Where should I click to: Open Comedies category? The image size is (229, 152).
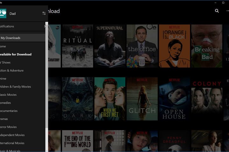click(x=23, y=103)
